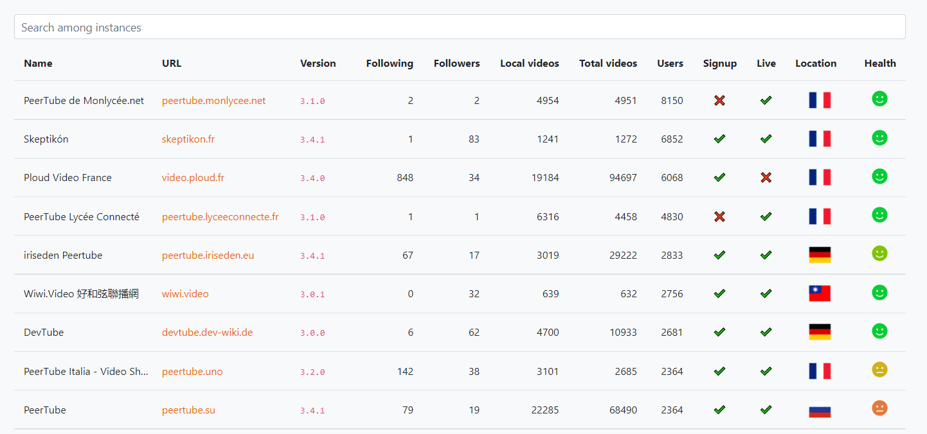Click the German flag in DevTube row
The width and height of the screenshot is (927, 434).
click(820, 332)
